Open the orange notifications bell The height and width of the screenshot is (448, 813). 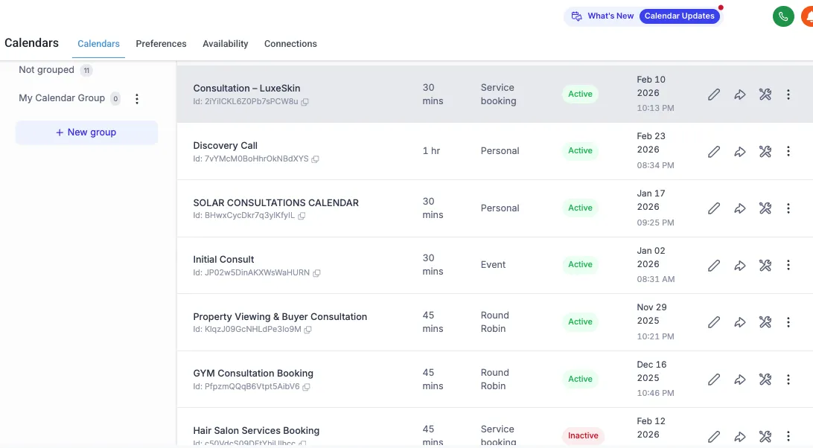click(808, 16)
